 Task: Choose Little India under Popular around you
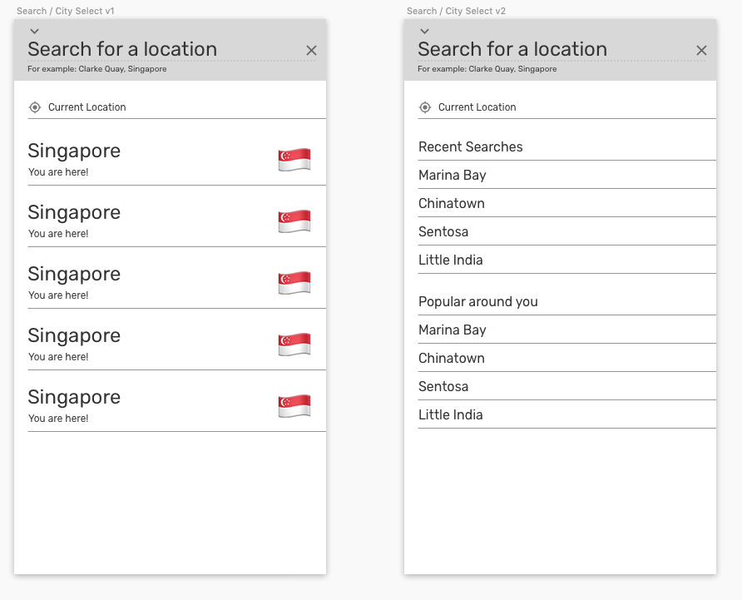tap(451, 415)
